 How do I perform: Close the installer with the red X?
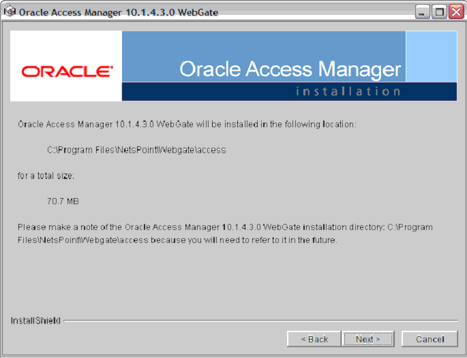456,12
